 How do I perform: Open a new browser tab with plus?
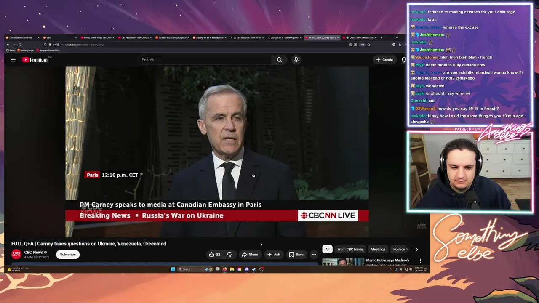pyautogui.click(x=382, y=37)
